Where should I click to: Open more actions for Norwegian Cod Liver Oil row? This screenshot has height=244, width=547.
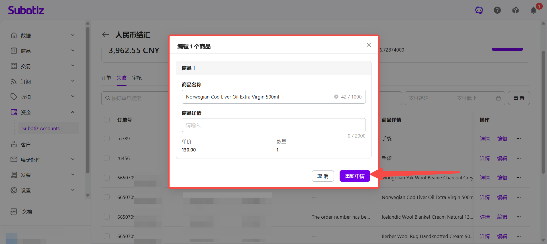[519, 197]
